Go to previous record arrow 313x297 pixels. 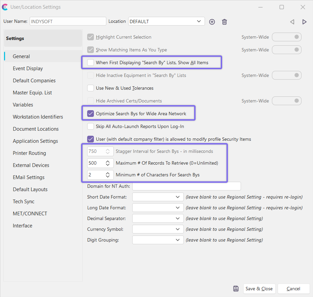(x=292, y=22)
